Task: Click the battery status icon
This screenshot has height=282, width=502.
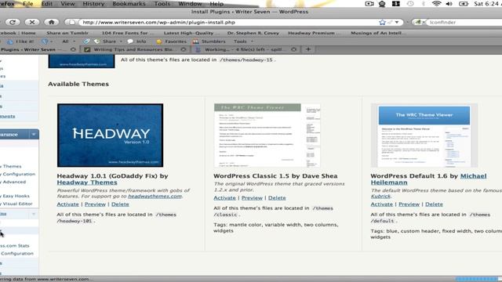Action: click(464, 4)
